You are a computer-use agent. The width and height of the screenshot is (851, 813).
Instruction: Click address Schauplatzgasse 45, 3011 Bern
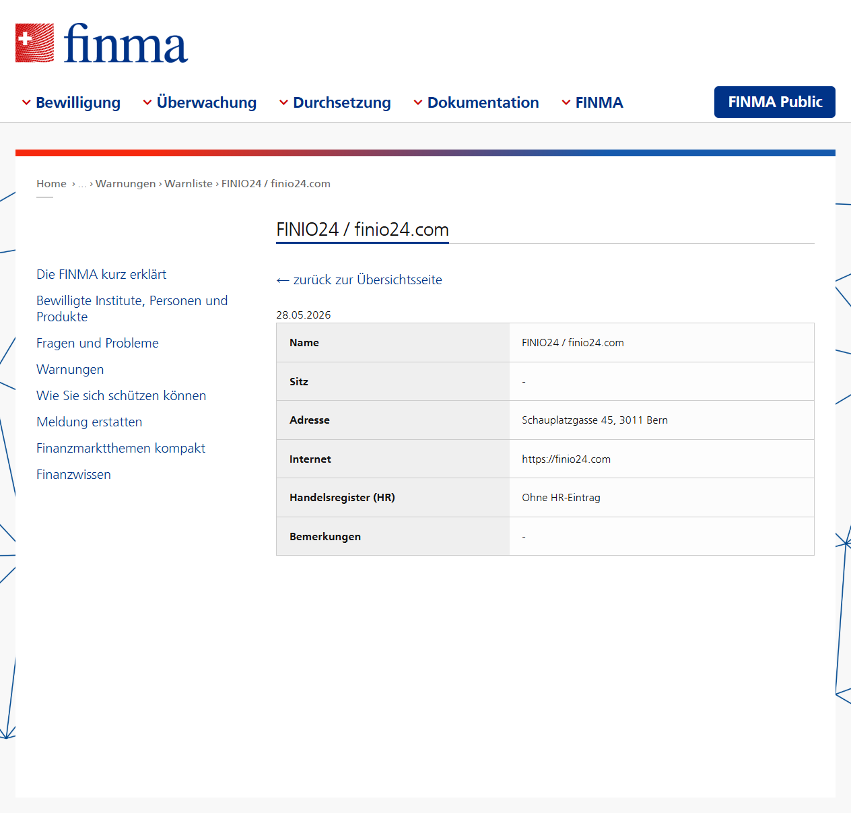click(594, 420)
